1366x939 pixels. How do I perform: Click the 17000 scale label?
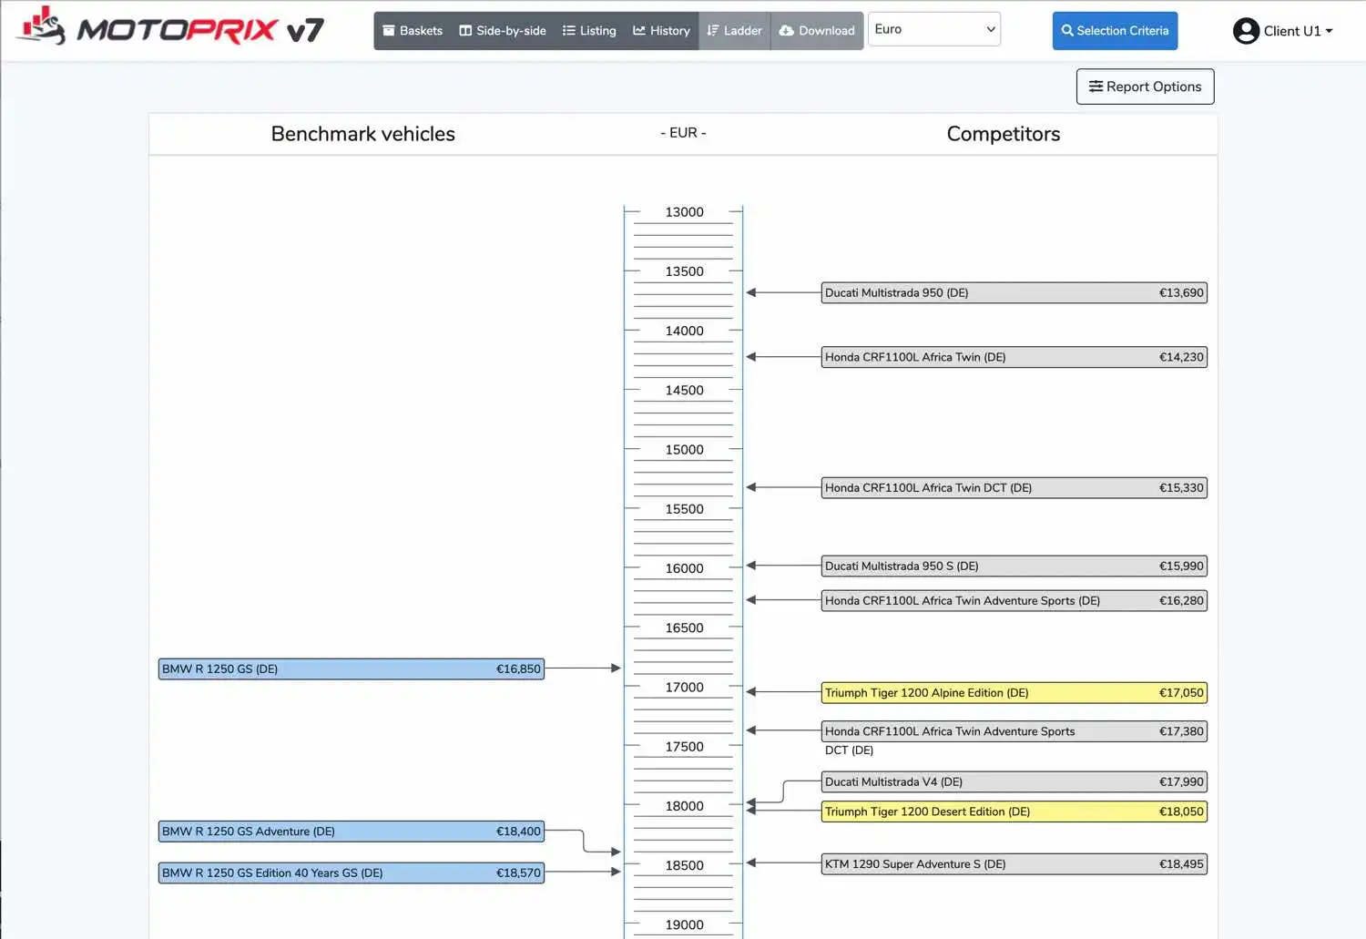pos(684,688)
